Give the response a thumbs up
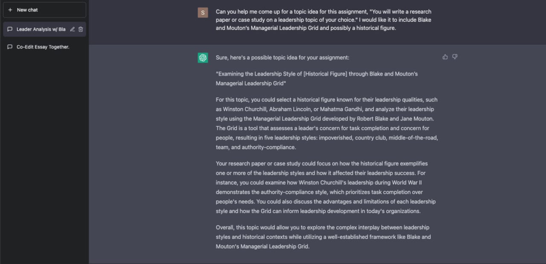The image size is (546, 264). 445,57
